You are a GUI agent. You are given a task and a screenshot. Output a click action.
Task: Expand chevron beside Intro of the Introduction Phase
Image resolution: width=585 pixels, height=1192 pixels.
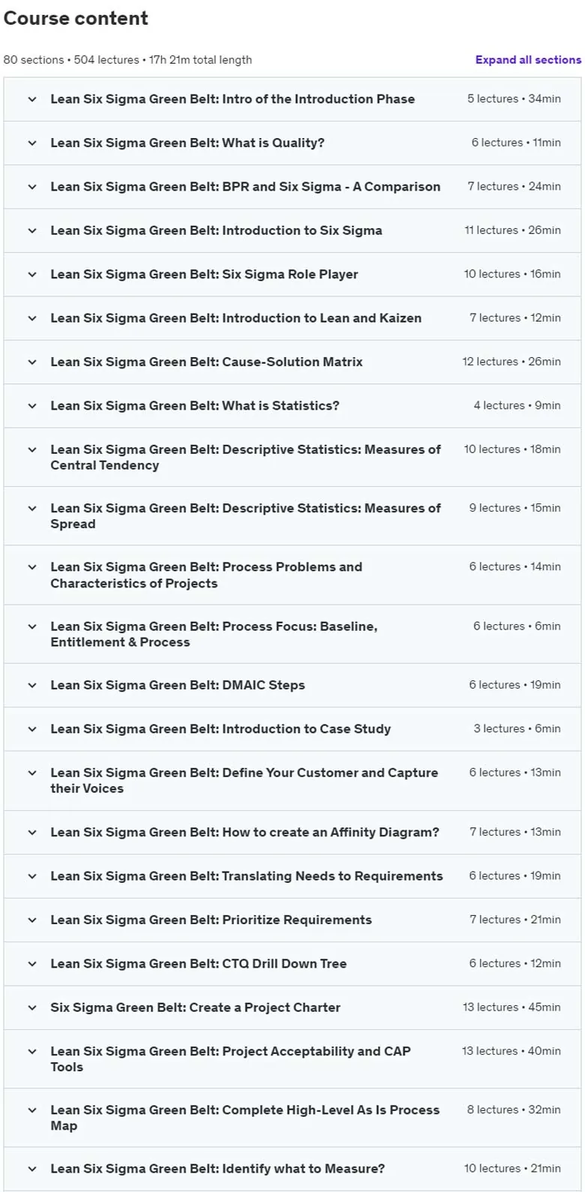pos(31,99)
